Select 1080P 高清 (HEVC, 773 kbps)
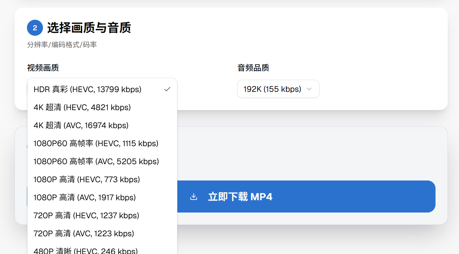Image resolution: width=459 pixels, height=254 pixels. 87,180
